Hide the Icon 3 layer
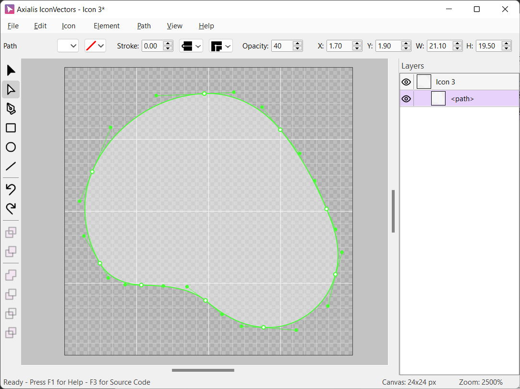The height and width of the screenshot is (389, 520). pyautogui.click(x=406, y=82)
